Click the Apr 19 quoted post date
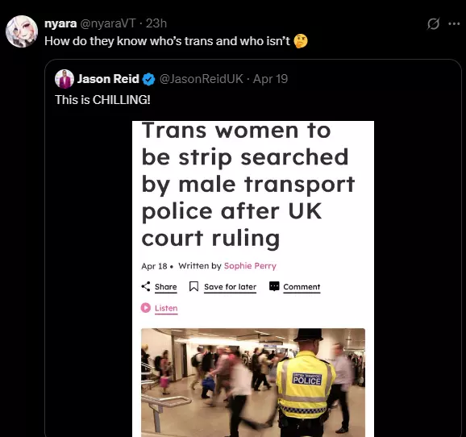Image resolution: width=466 pixels, height=437 pixels. click(x=270, y=79)
